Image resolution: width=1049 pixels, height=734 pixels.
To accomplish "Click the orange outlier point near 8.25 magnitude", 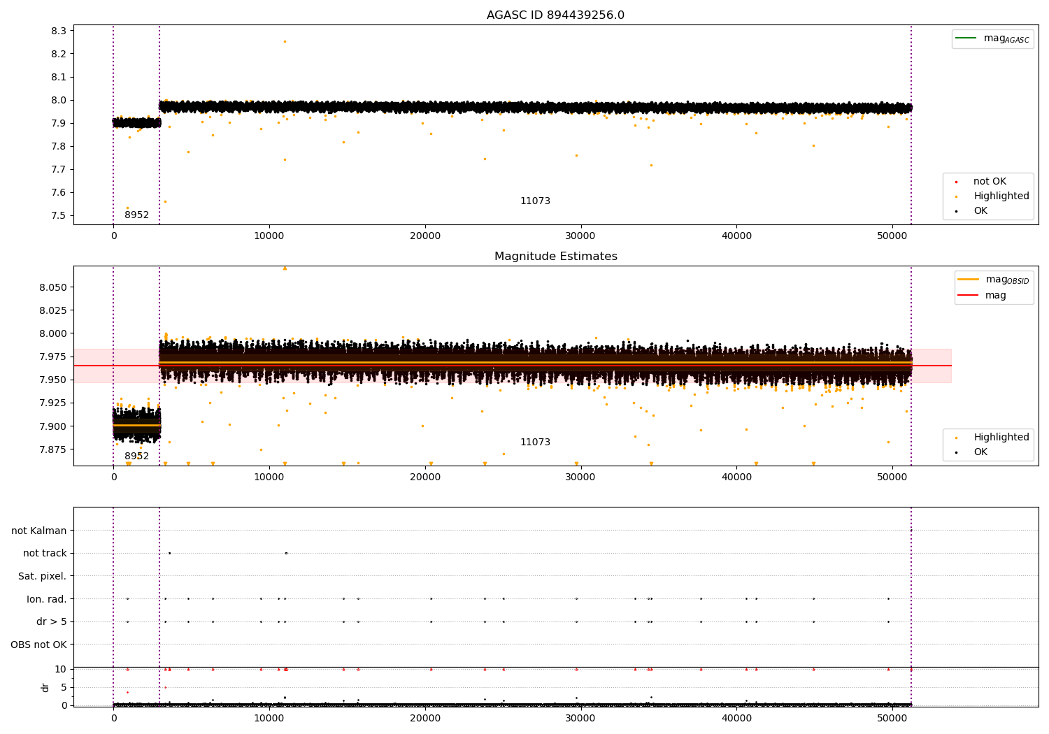I will 285,41.
